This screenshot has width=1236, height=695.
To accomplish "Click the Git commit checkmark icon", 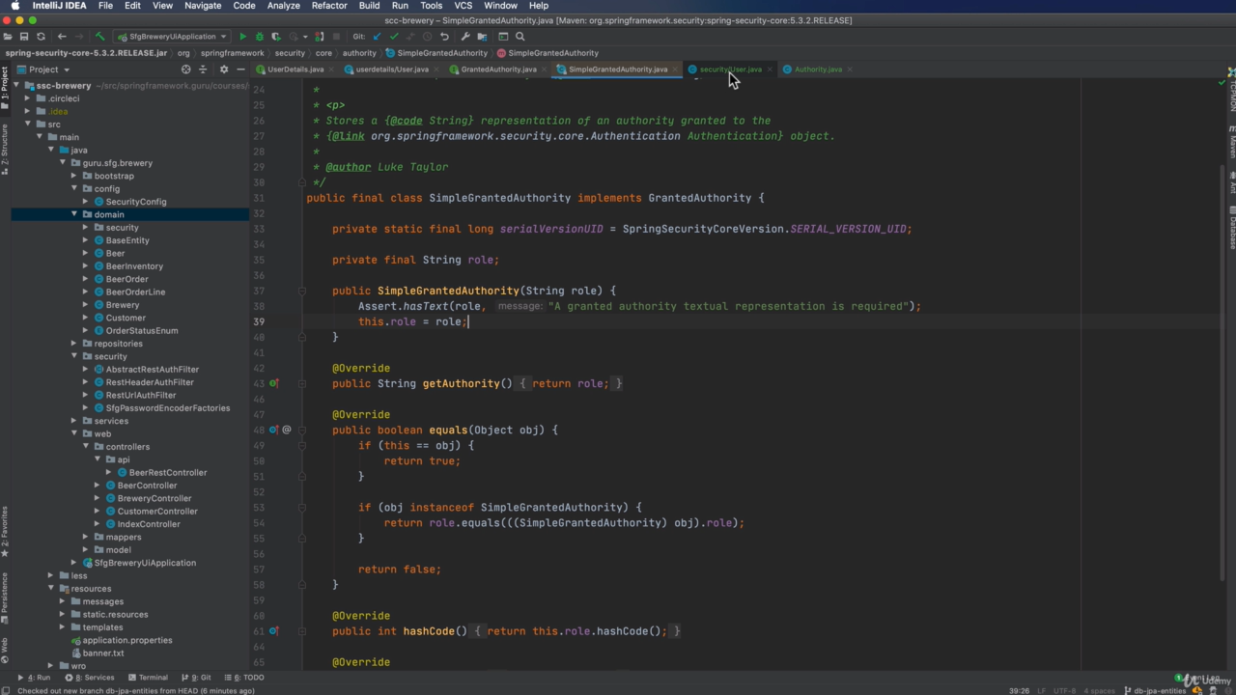I will click(x=393, y=37).
